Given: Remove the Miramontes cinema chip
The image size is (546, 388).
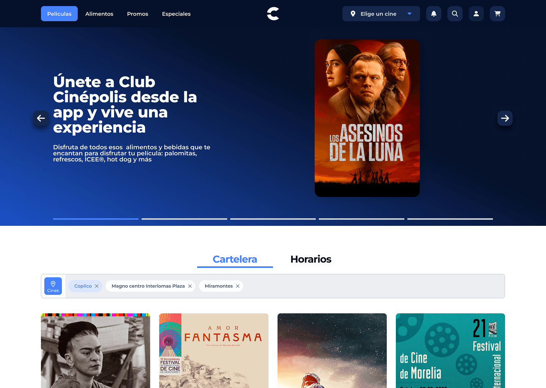Looking at the screenshot, I should click(x=238, y=286).
